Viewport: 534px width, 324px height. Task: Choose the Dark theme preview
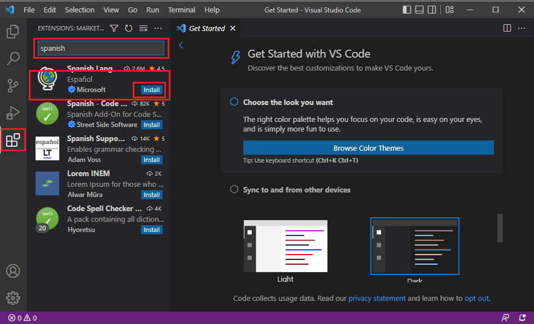415,246
